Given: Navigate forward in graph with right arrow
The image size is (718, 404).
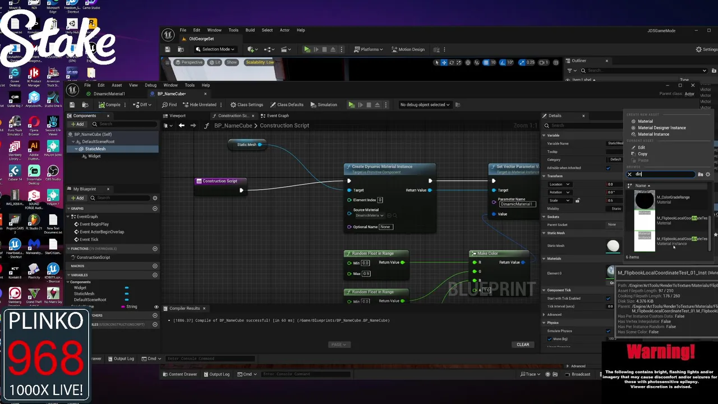Looking at the screenshot, I should [x=193, y=125].
